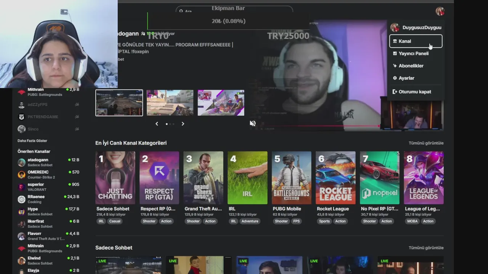
Task: Open the Sadece Sohbet category card
Action: (x=115, y=178)
